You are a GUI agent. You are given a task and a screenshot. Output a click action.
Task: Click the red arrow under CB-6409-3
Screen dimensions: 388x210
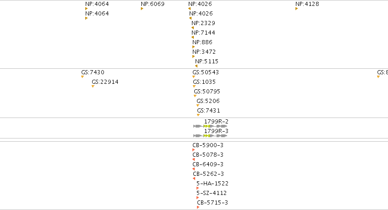point(193,169)
